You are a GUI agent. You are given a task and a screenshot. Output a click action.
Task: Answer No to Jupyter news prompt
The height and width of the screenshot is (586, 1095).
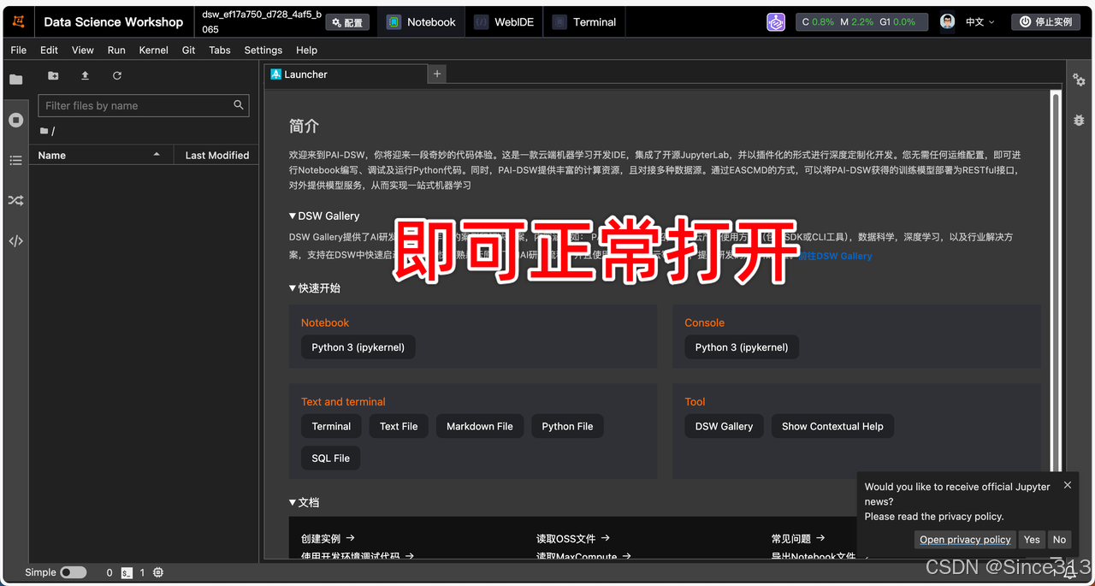(1059, 539)
